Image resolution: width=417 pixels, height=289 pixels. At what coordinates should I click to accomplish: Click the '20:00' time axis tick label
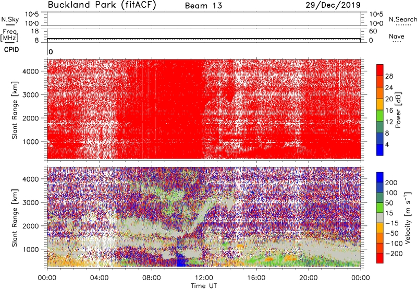click(x=309, y=278)
